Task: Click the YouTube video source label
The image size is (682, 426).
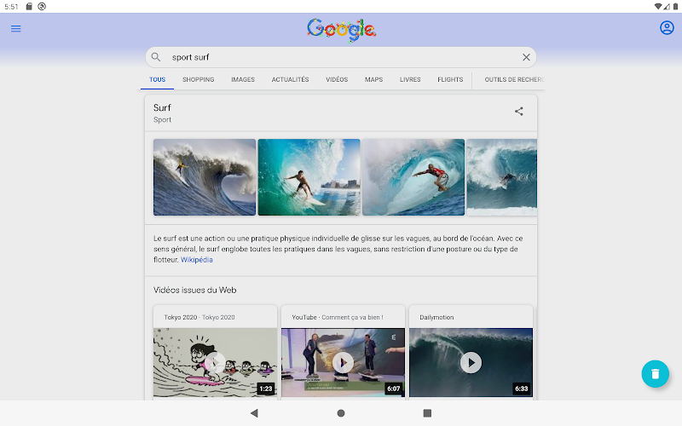Action: click(337, 317)
